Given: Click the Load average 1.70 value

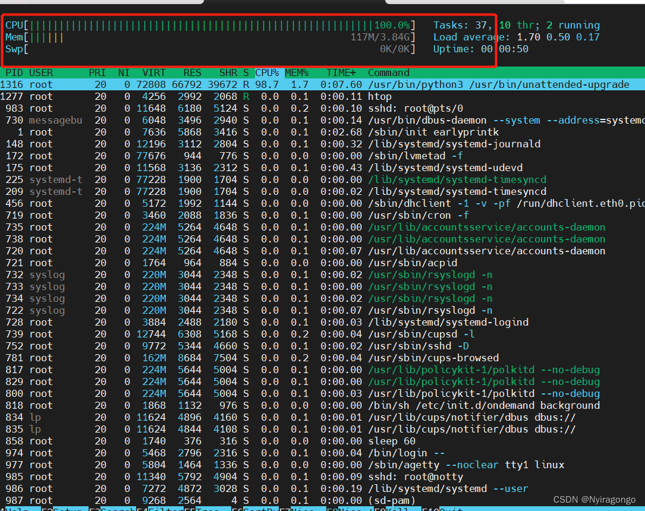Looking at the screenshot, I should [x=528, y=37].
